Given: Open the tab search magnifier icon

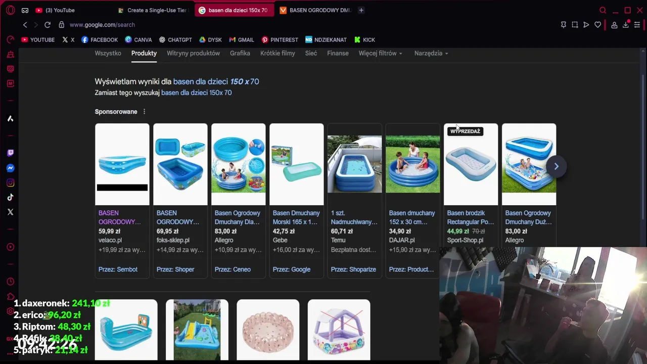Looking at the screenshot, I should pyautogui.click(x=603, y=10).
